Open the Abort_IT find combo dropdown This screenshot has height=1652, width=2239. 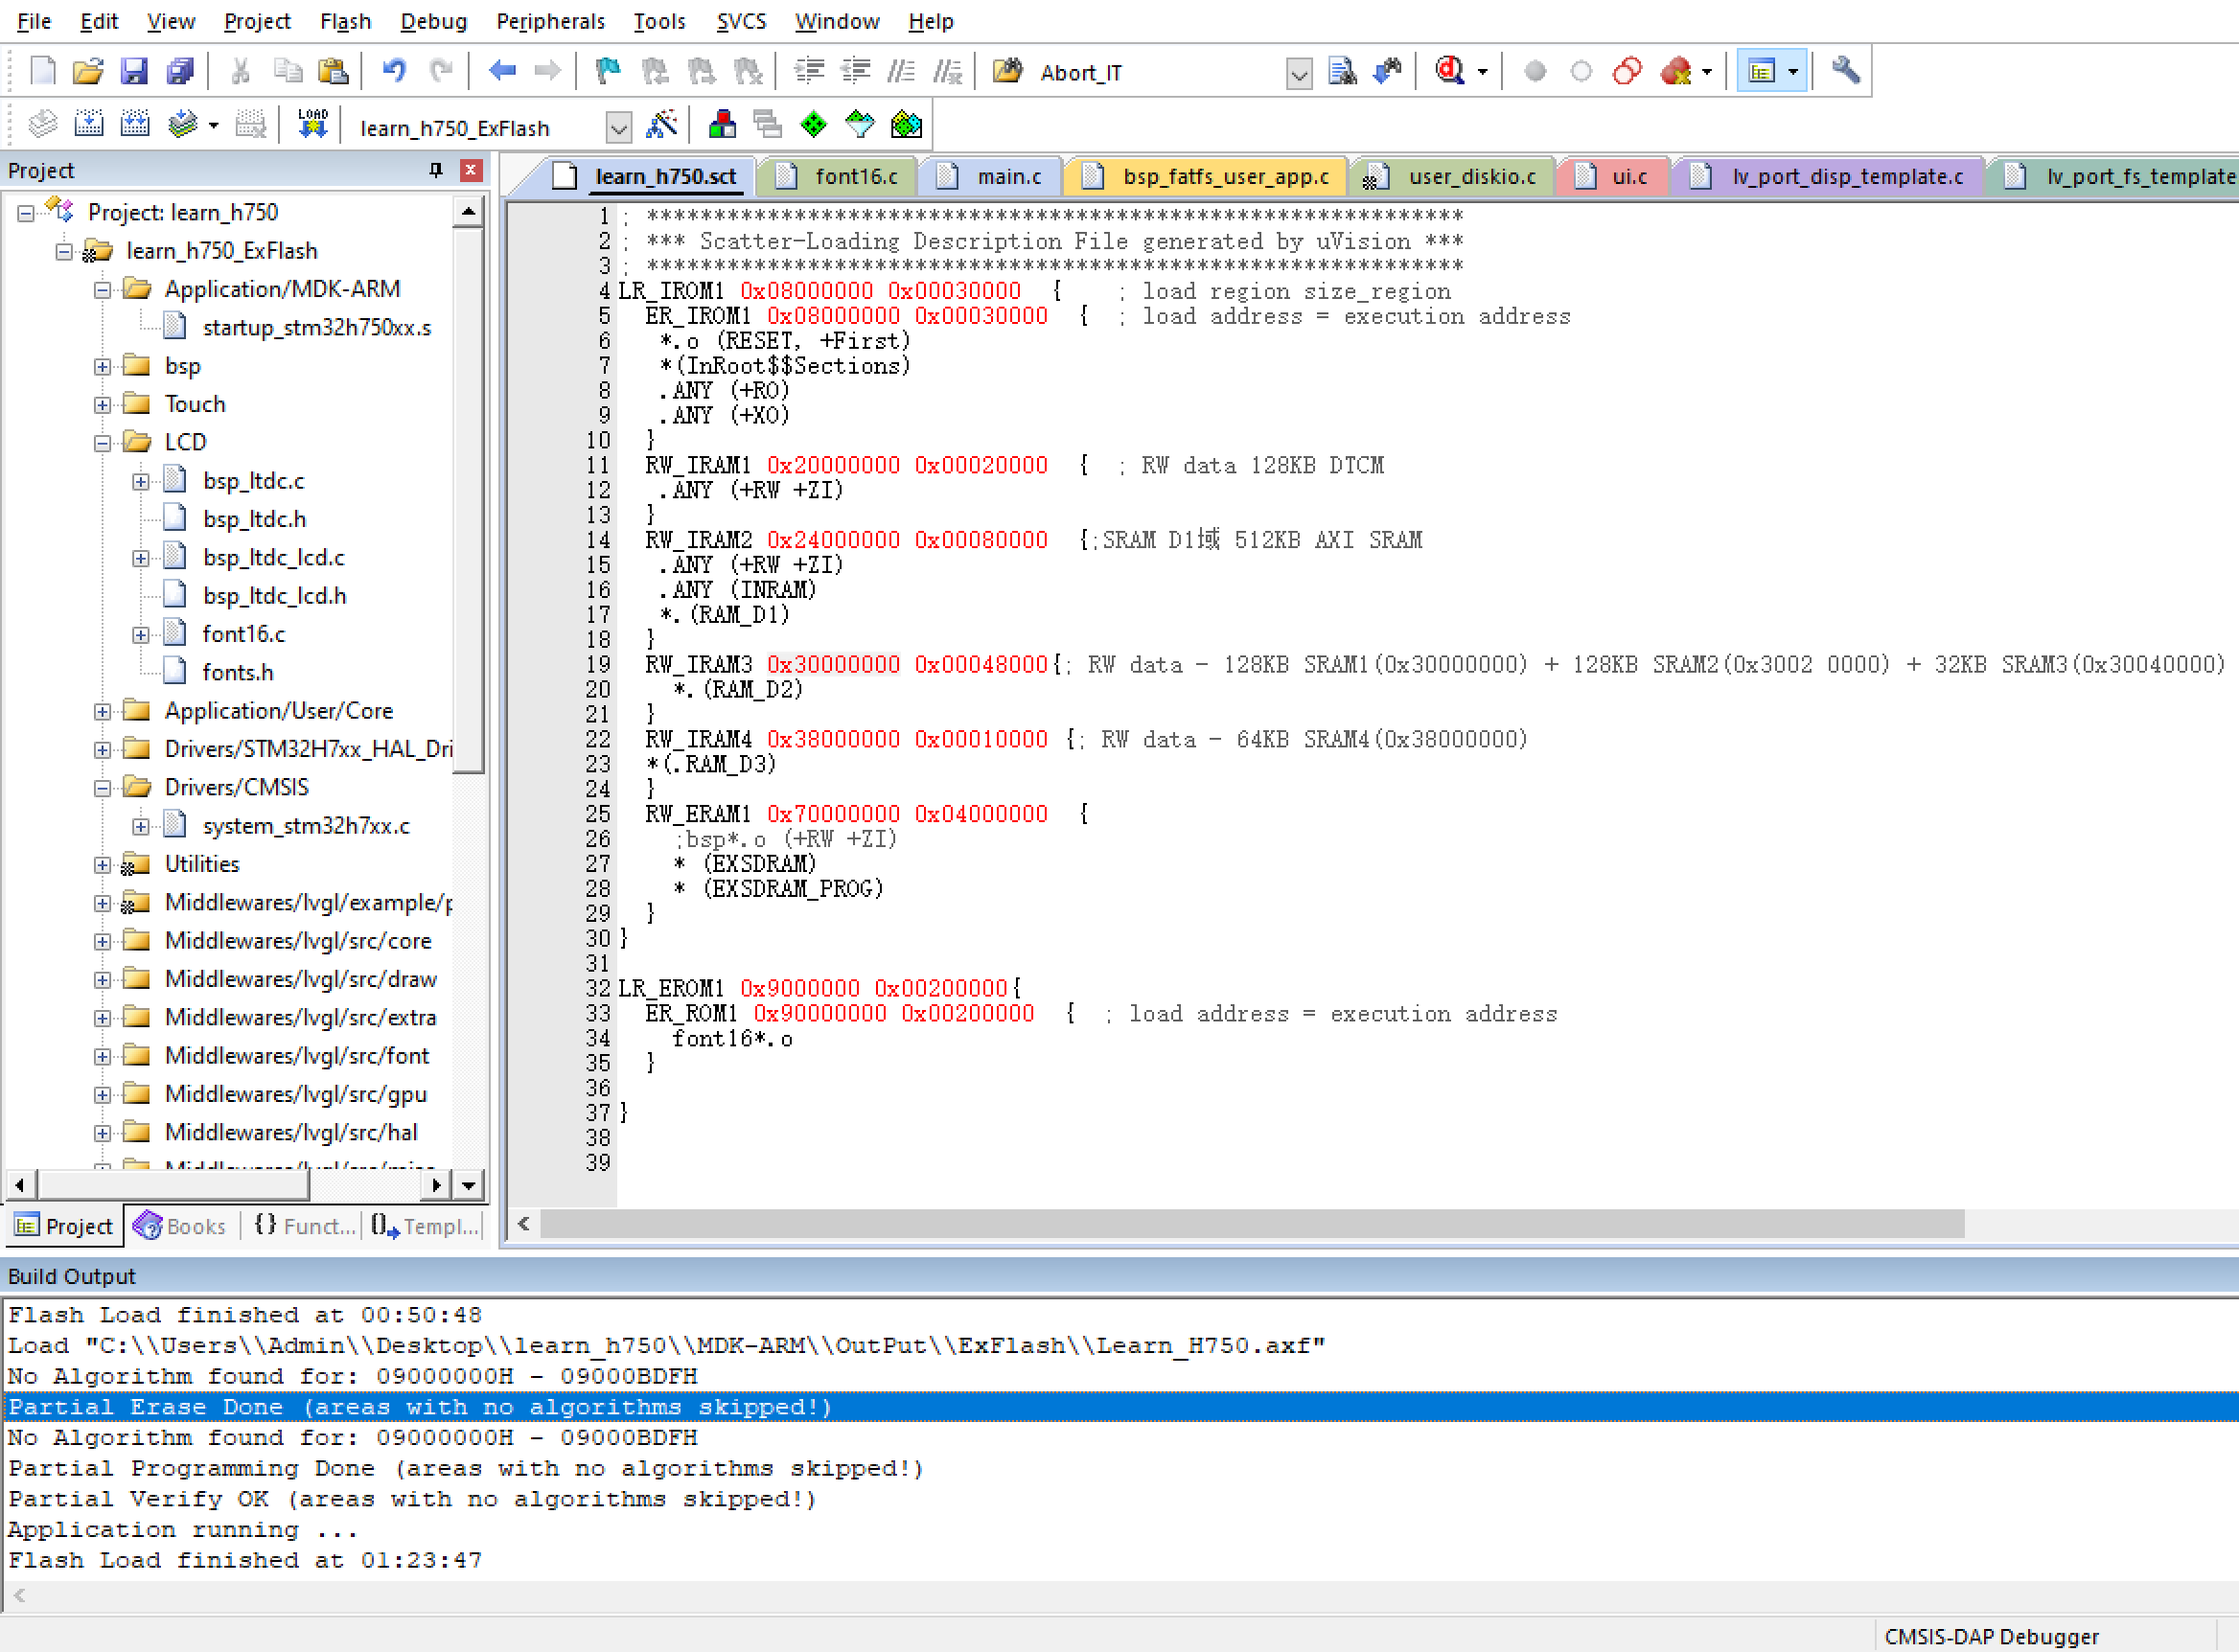pos(1298,73)
